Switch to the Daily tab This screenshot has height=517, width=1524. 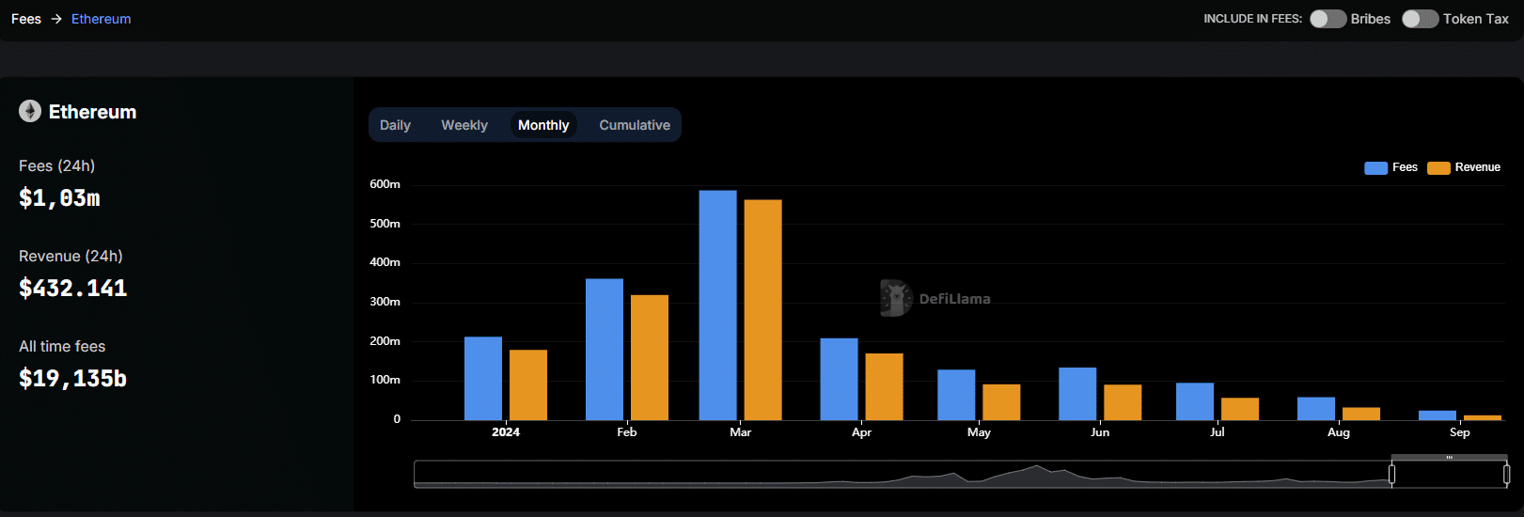point(395,125)
